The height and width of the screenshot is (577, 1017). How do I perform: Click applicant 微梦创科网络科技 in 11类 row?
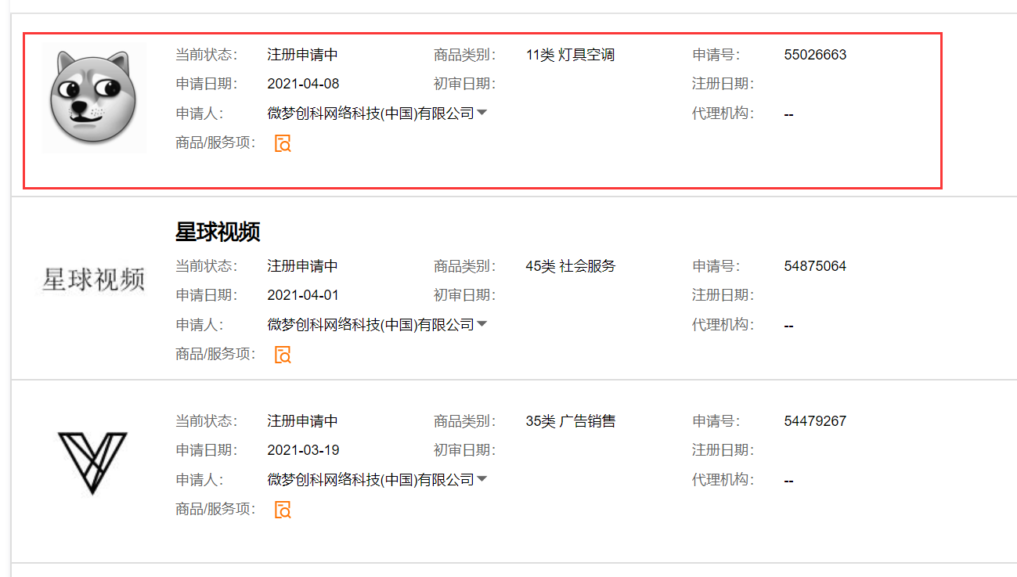tap(370, 113)
